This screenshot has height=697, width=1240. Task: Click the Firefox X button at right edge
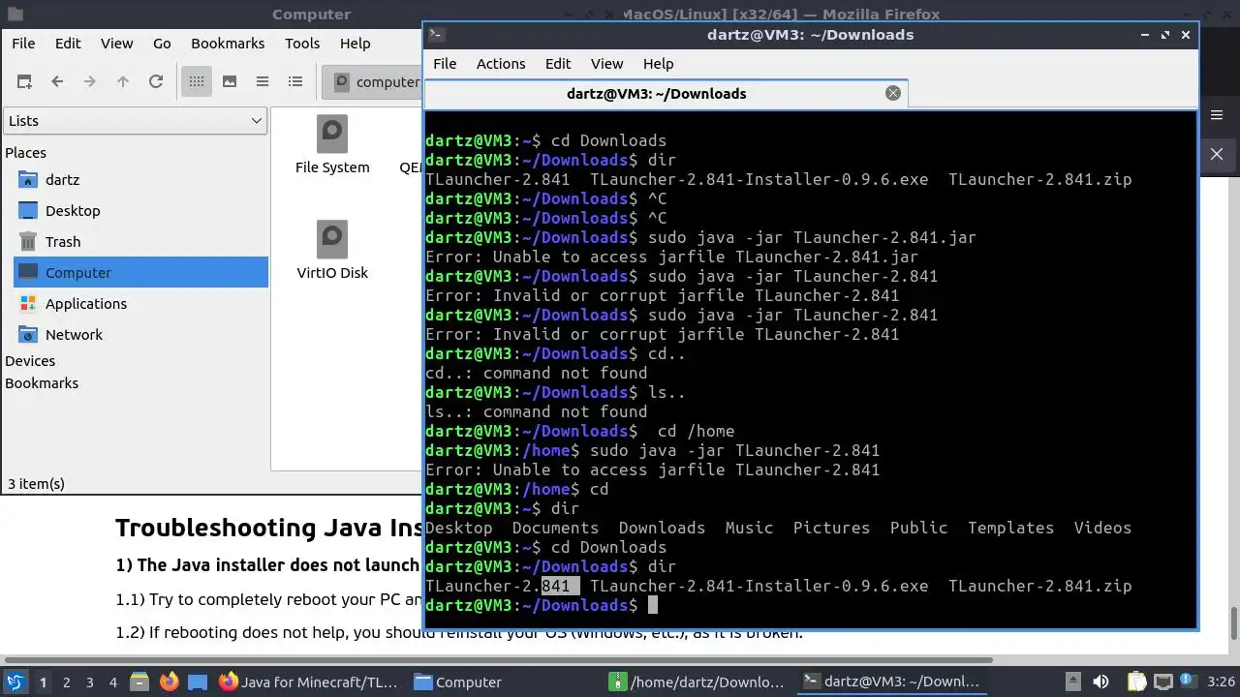pyautogui.click(x=1217, y=154)
